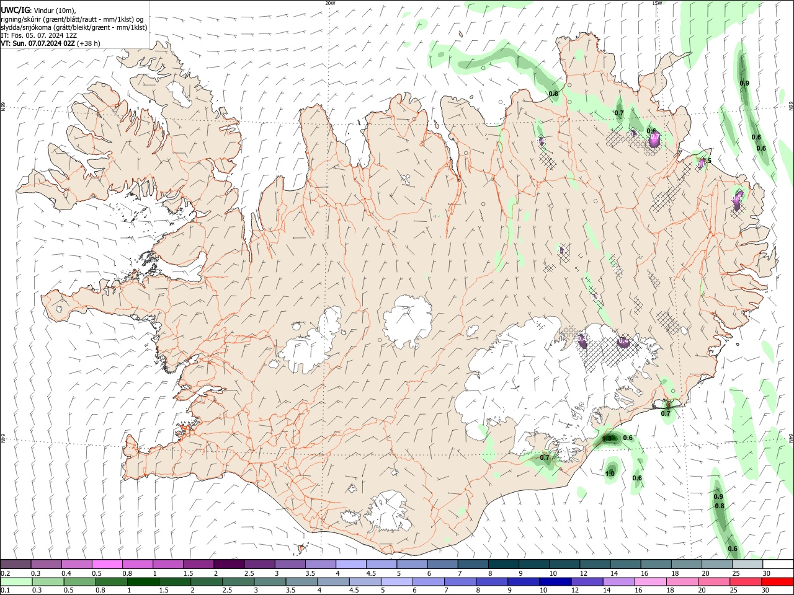The image size is (794, 595).
Task: Click the bright pink upper swatch labeled 0.5
Action: (x=107, y=565)
